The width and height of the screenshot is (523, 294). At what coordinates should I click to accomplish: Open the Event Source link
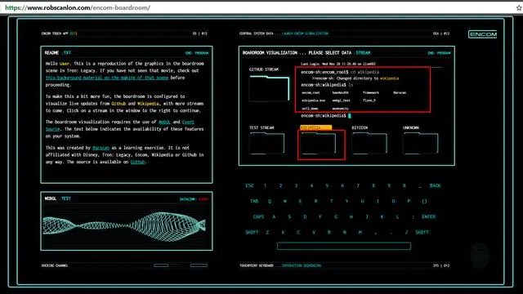point(188,122)
